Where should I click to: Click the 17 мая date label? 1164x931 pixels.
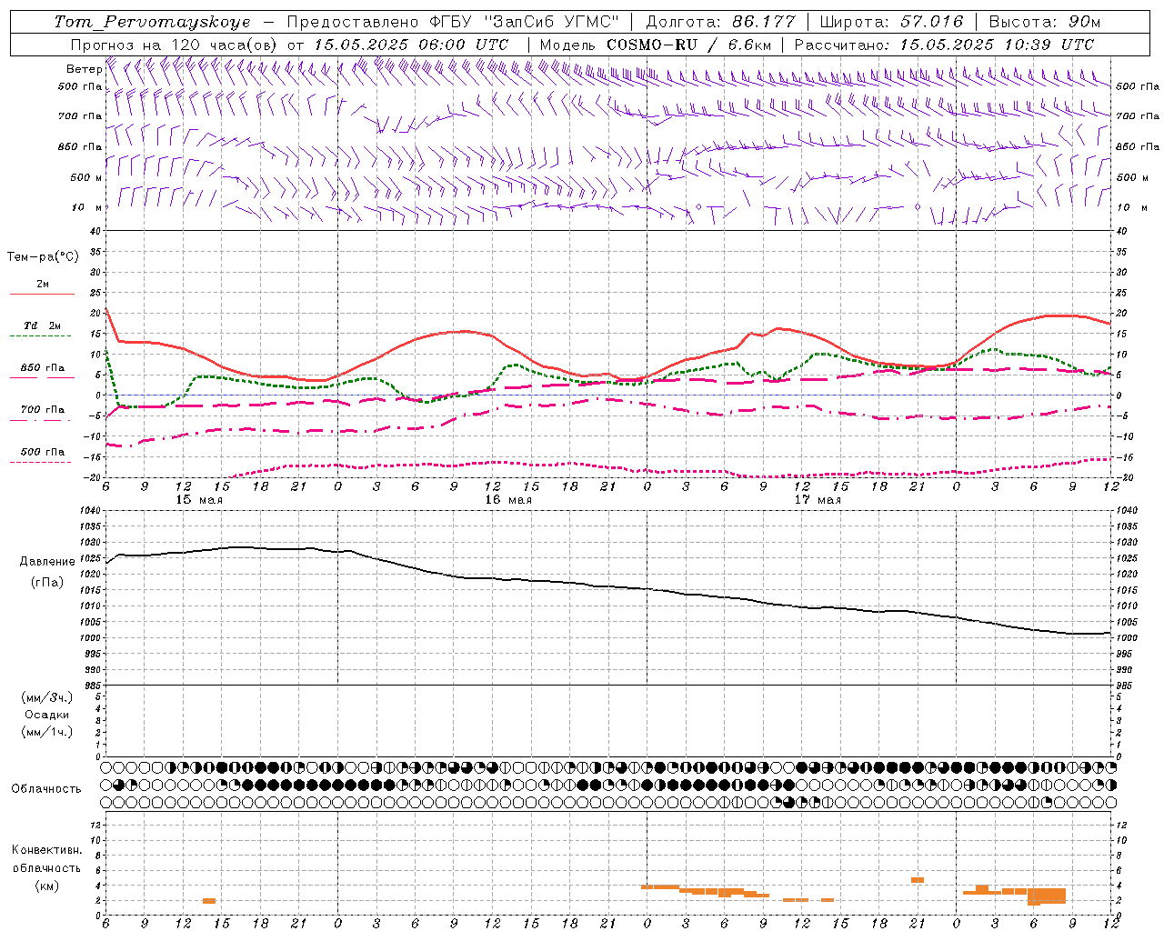(818, 500)
